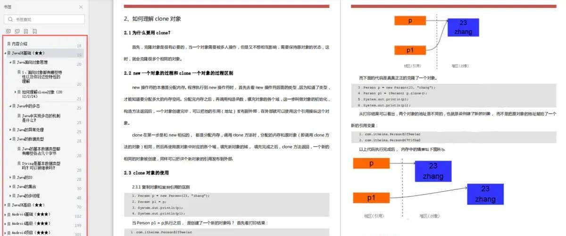
Task: Click the blue 23 zhang box in top diagram
Action: (463, 28)
